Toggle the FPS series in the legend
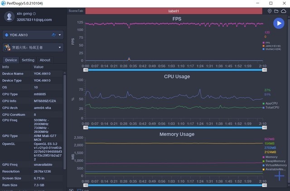The height and width of the screenshot is (191, 290). (x=266, y=43)
